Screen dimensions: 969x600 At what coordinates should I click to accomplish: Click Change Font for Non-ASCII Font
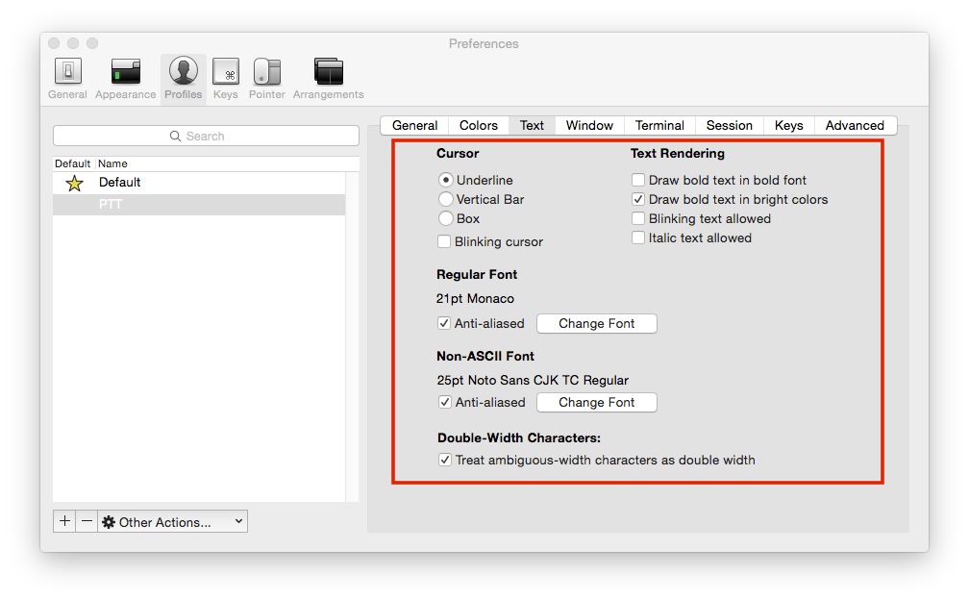click(x=596, y=403)
